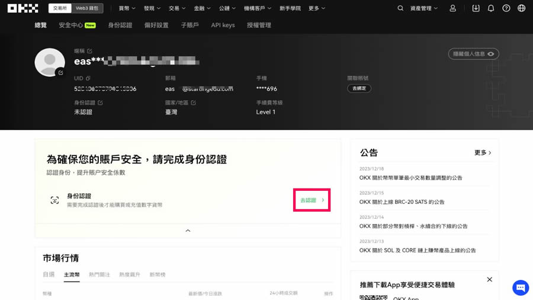Toggle 隱藏個人信息 eye button

(x=473, y=54)
